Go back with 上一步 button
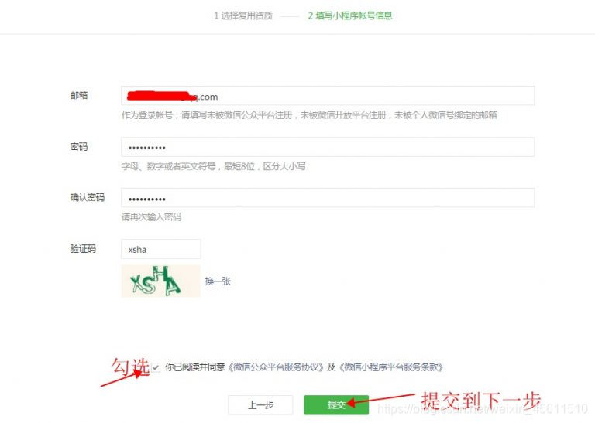The height and width of the screenshot is (423, 595). click(260, 404)
